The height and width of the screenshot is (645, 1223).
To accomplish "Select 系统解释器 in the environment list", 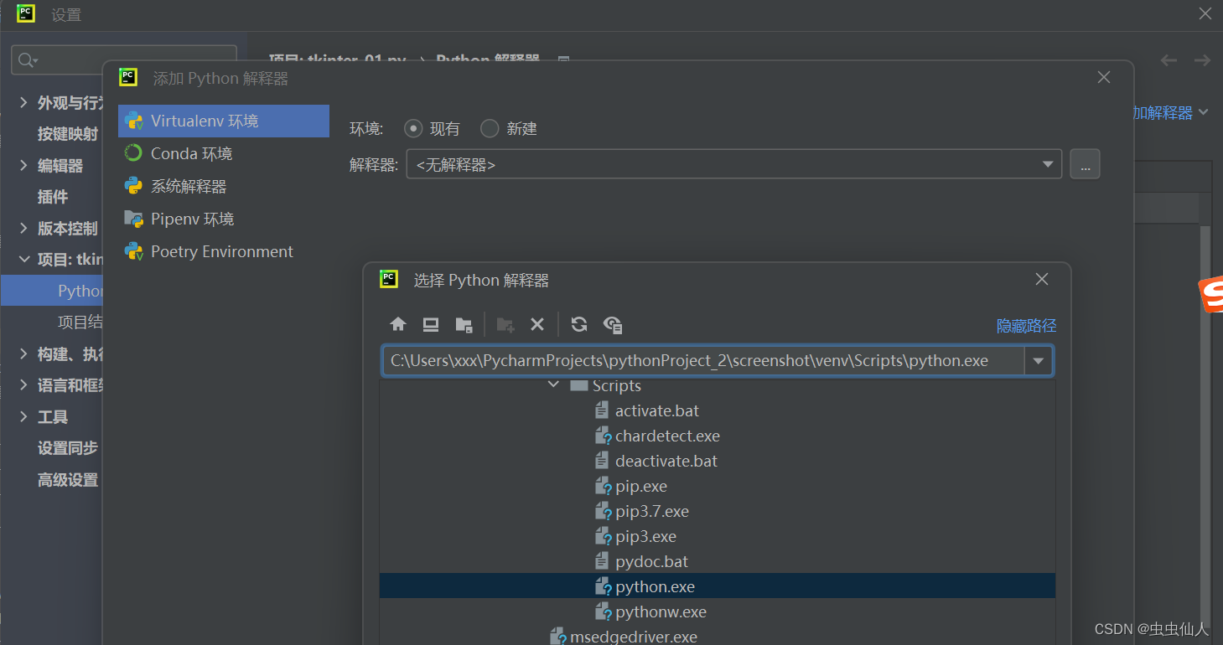I will point(189,186).
